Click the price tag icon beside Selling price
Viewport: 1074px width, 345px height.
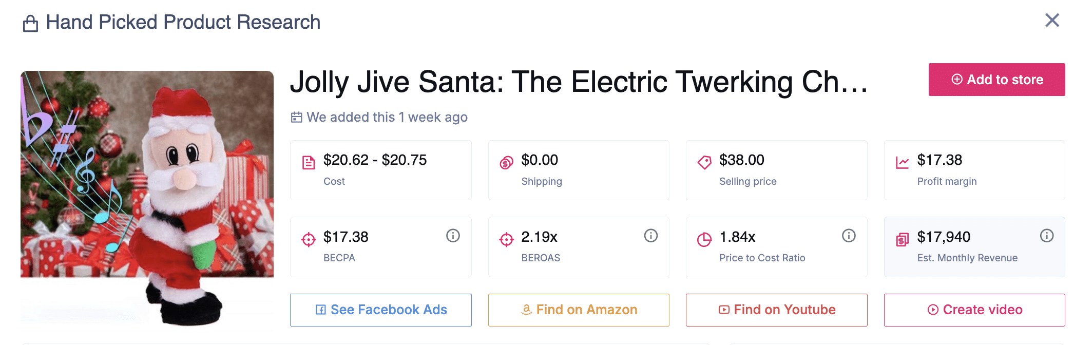704,161
